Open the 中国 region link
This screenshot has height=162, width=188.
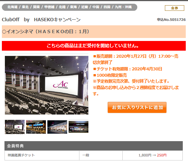pyautogui.click(x=96, y=7)
